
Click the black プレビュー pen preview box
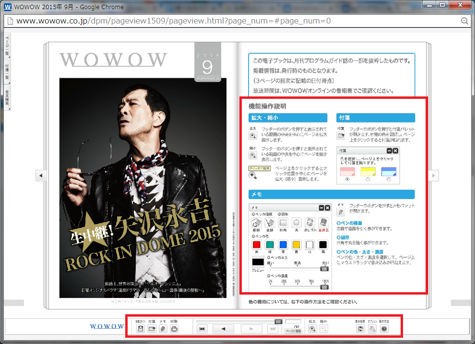click(258, 262)
